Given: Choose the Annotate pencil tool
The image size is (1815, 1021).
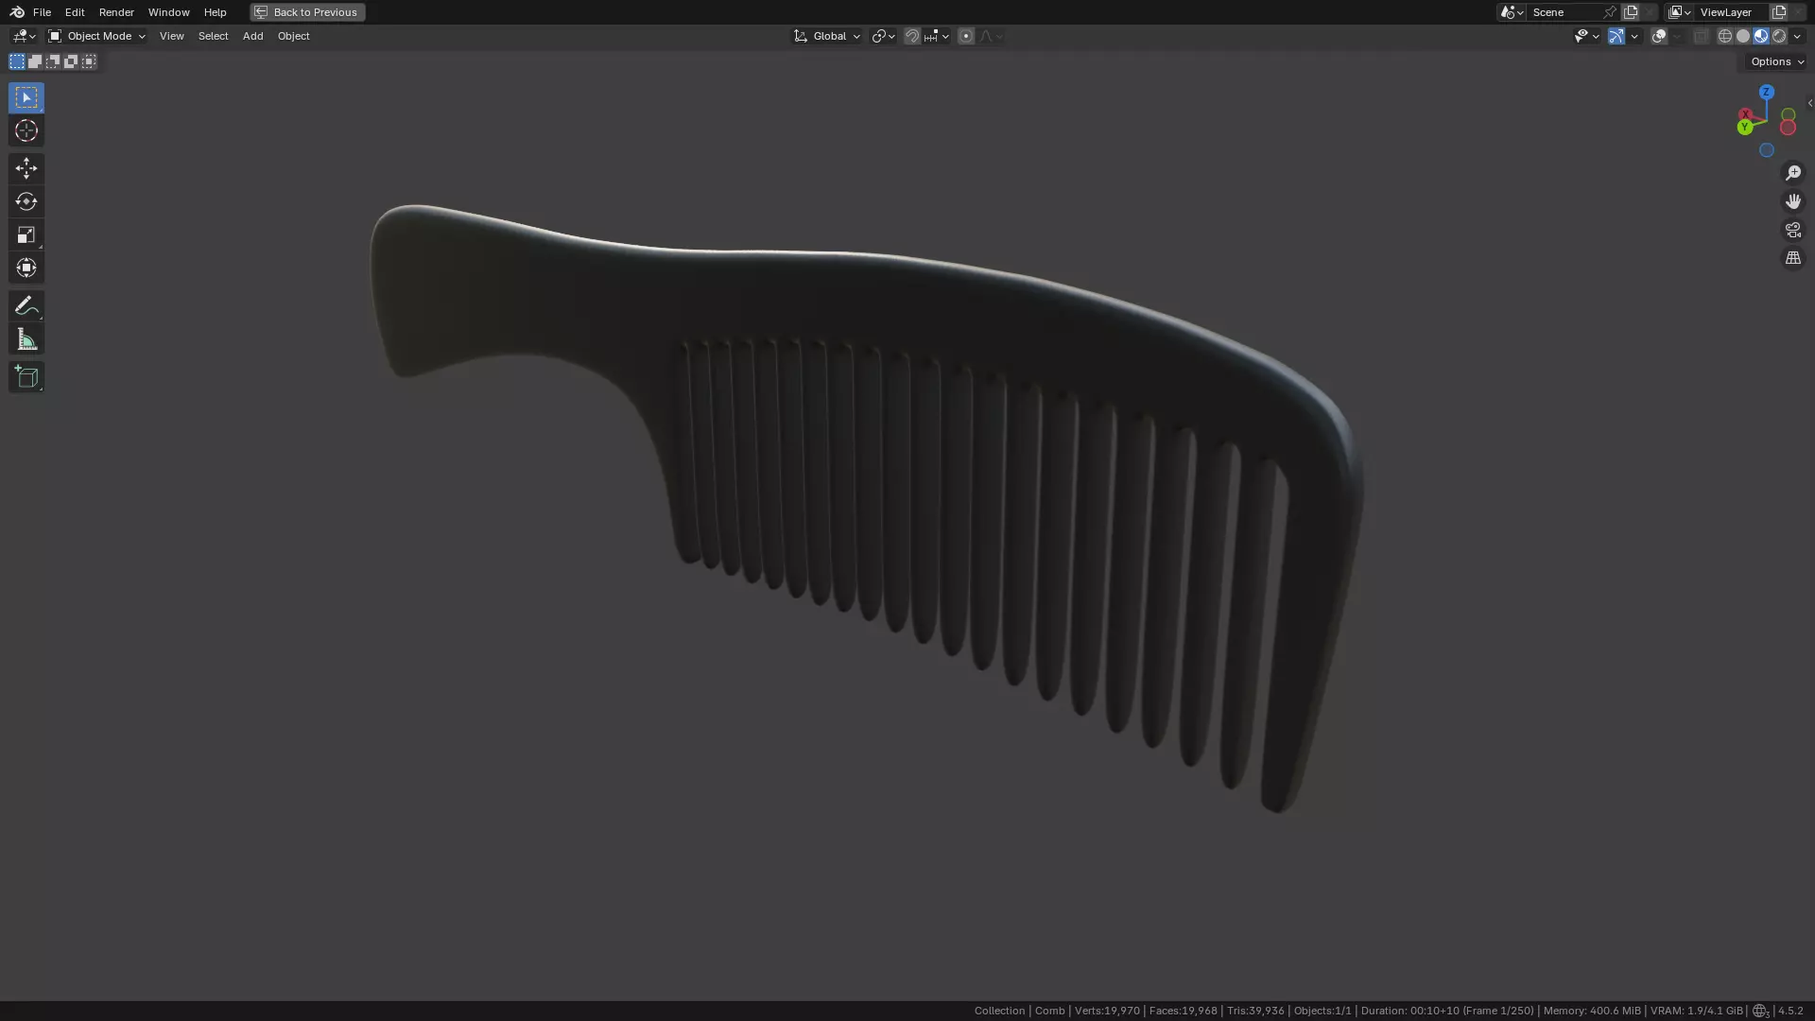Looking at the screenshot, I should [26, 305].
